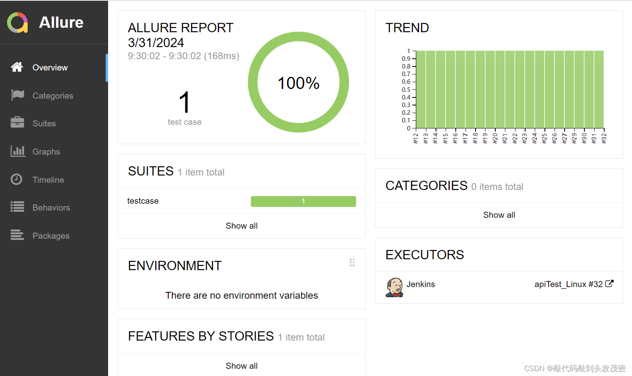The height and width of the screenshot is (376, 632).
Task: Open Categories via the flag icon
Action: click(x=17, y=95)
